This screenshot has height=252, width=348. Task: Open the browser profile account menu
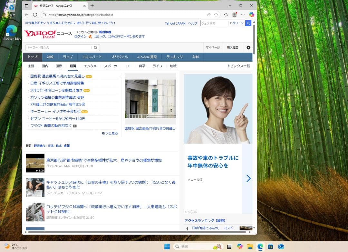(x=235, y=15)
